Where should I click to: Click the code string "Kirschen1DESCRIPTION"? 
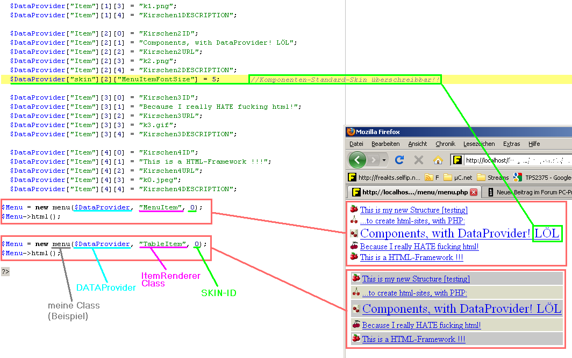tap(185, 15)
